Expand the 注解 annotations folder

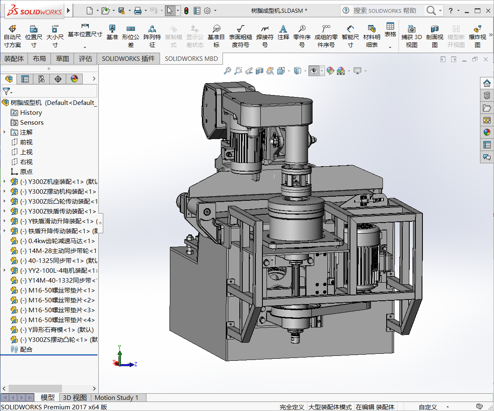pyautogui.click(x=5, y=132)
